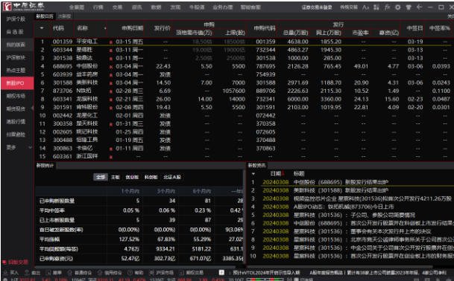Viewport: 454px width, 281px height.
Task: Click stock code 873706 in row 7
Action: [63, 91]
